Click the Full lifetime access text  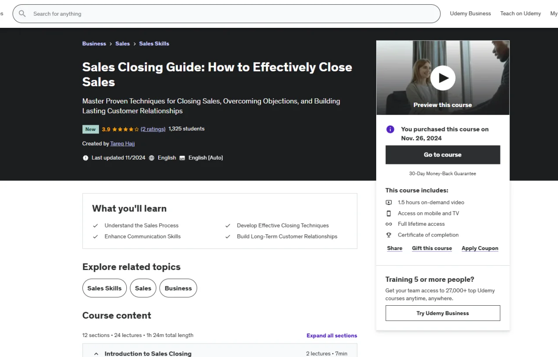421,224
